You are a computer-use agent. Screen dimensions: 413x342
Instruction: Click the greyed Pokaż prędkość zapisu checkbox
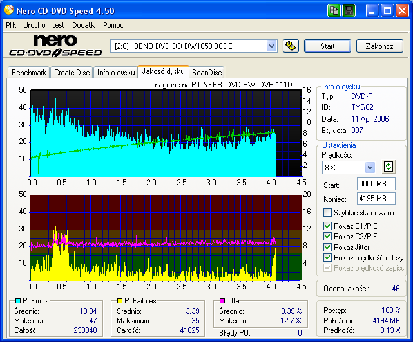(x=327, y=268)
